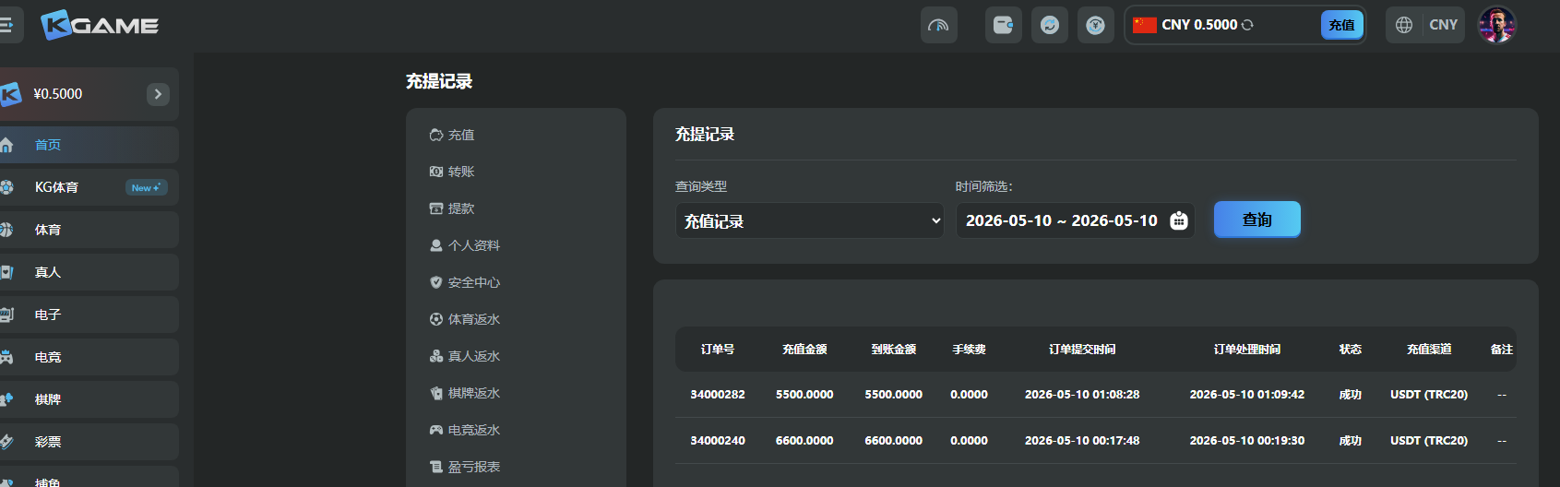Open 电子 in the sidebar

(x=89, y=315)
